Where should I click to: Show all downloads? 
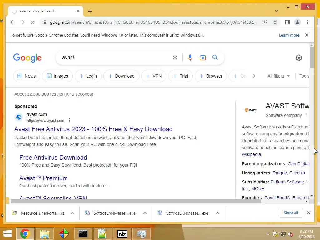(291, 213)
